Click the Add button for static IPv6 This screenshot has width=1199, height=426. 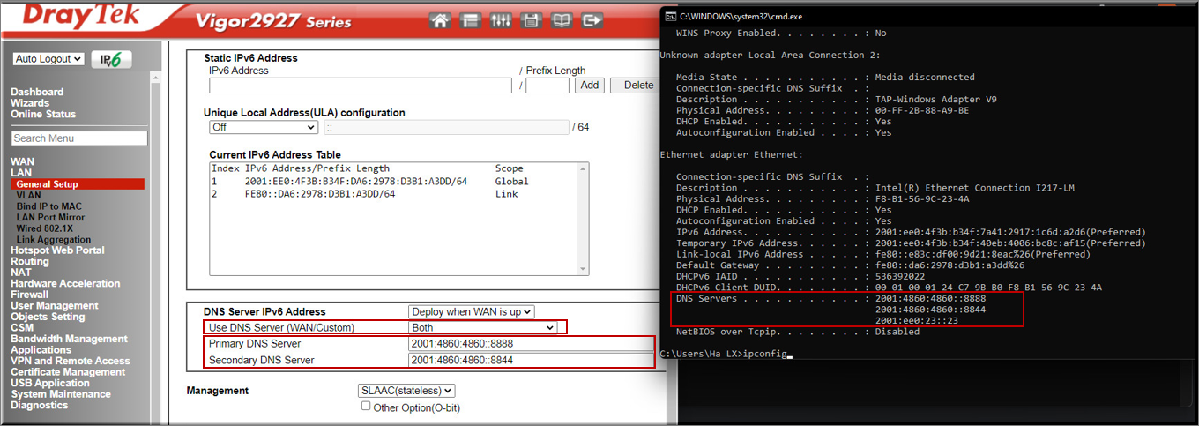point(589,86)
